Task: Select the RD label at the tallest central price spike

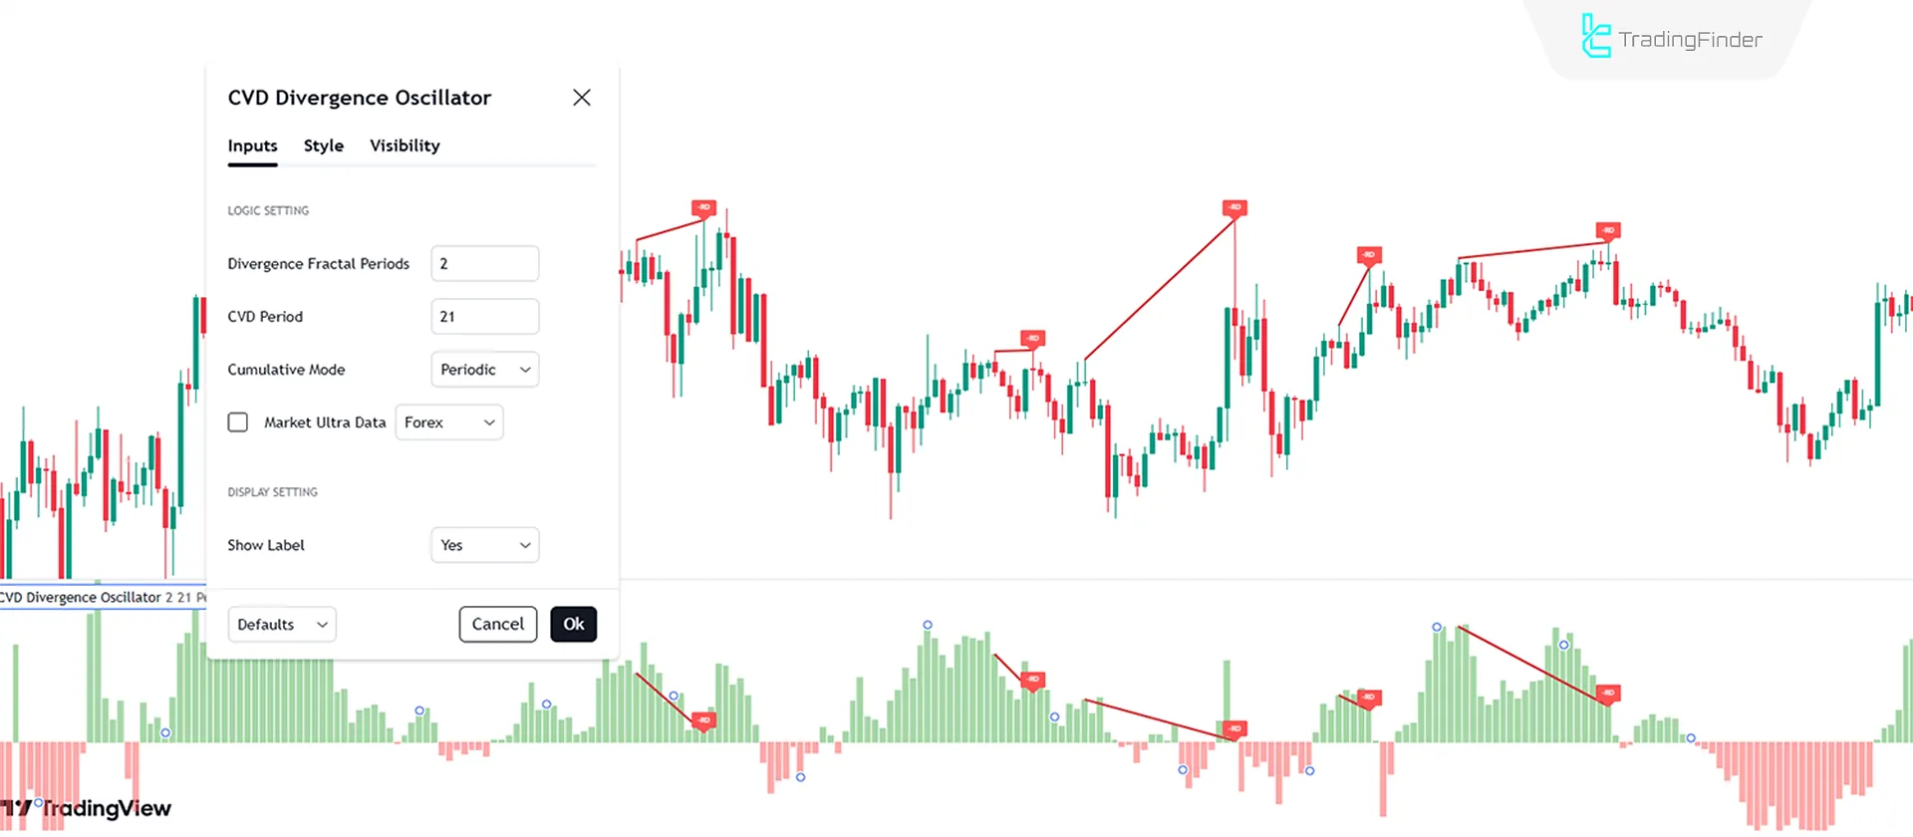Action: pyautogui.click(x=1235, y=207)
